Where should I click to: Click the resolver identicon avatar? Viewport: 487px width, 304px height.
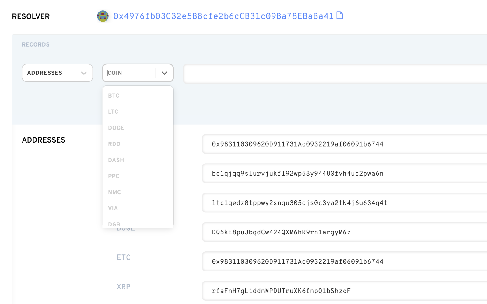point(103,16)
